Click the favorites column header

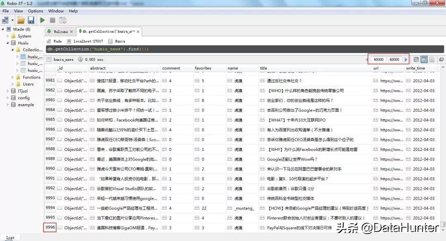pyautogui.click(x=210, y=68)
